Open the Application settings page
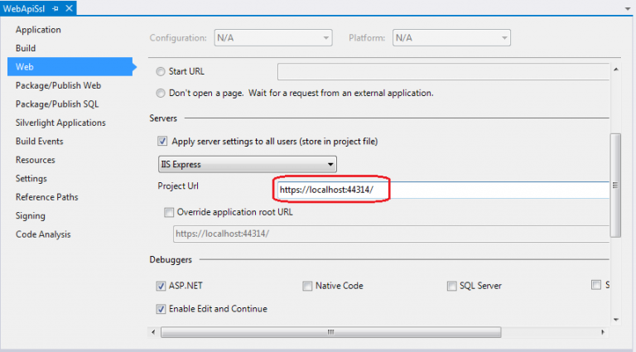Screen dimensions: 636x352 38,30
